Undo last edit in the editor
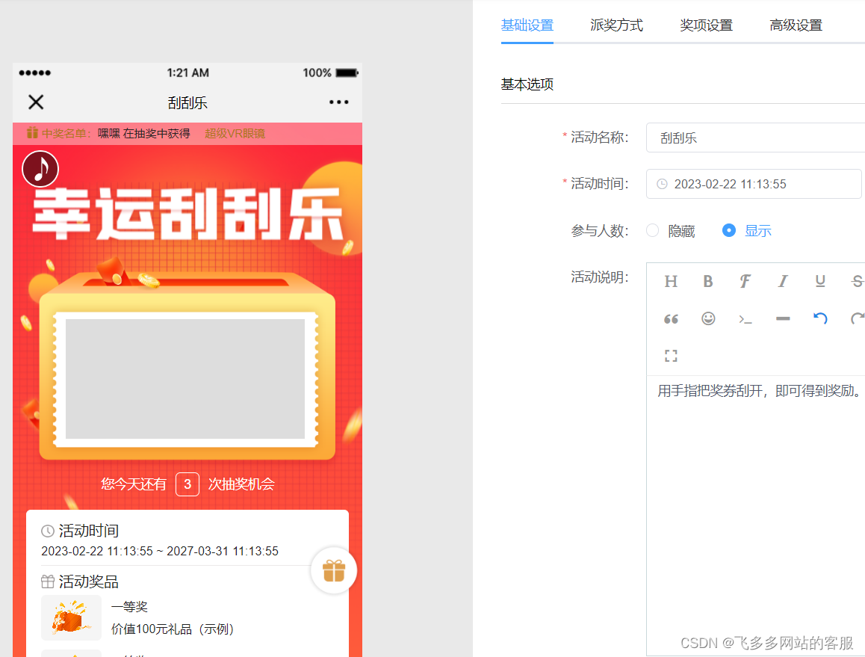865x657 pixels. (x=820, y=318)
